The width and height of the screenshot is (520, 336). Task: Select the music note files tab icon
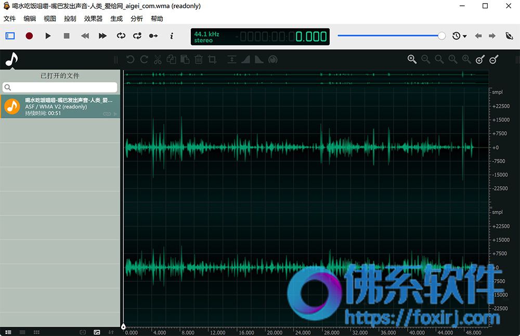click(x=11, y=60)
